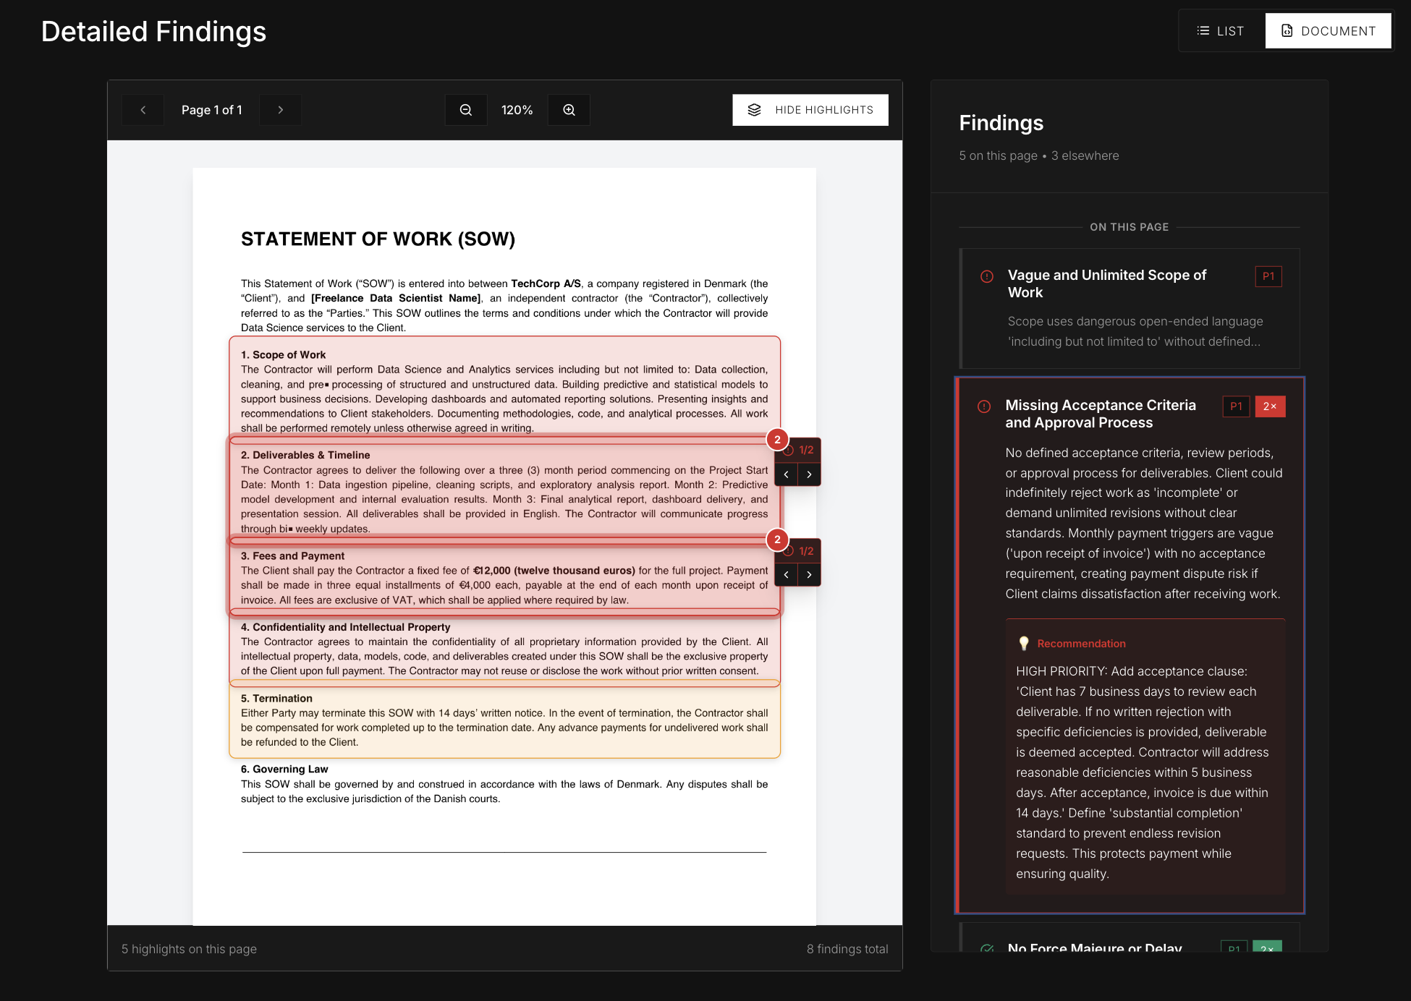Switch to List view

(x=1221, y=31)
